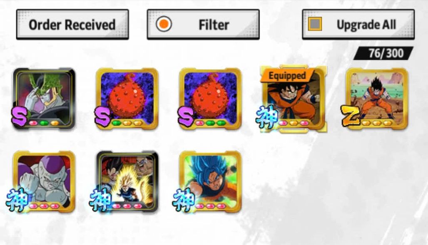
Task: Click the Equipped orange tag
Action: click(x=286, y=76)
